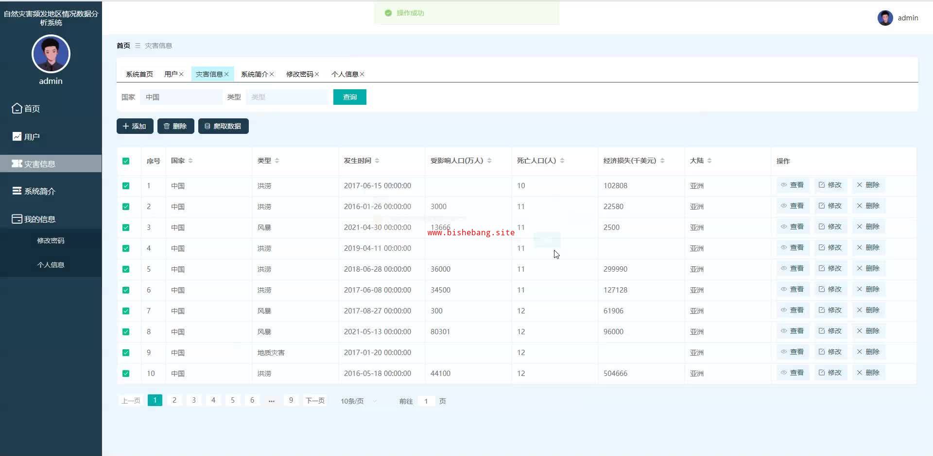This screenshot has width=933, height=456.
Task: Close the 用户 tab with its X
Action: tap(181, 74)
